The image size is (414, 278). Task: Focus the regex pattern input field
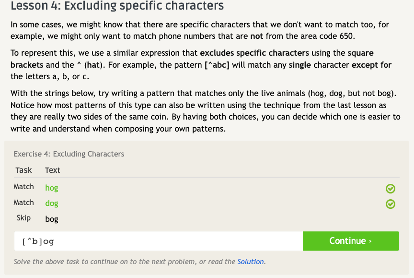point(158,241)
